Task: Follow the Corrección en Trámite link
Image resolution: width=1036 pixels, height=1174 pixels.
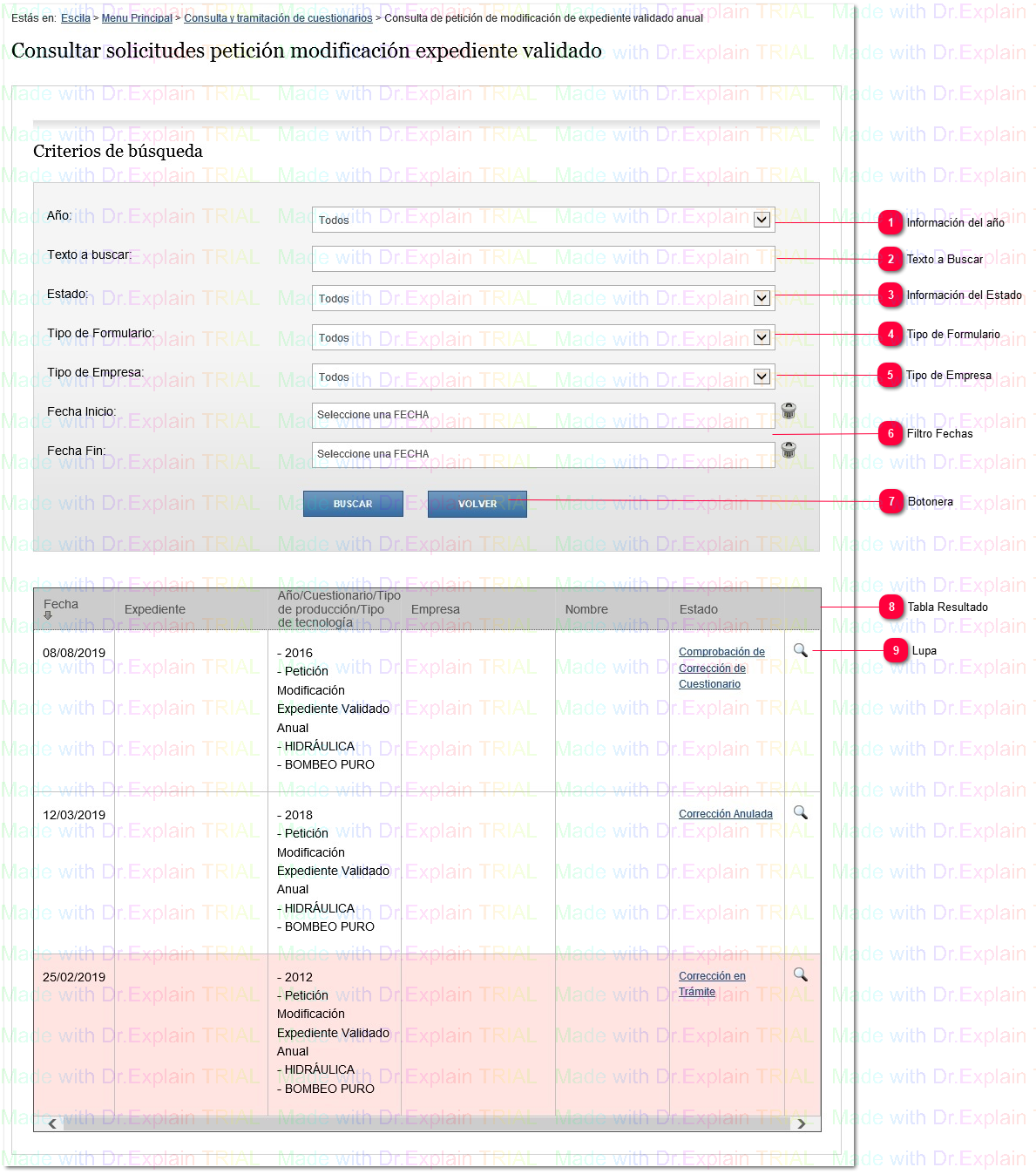Action: (712, 983)
